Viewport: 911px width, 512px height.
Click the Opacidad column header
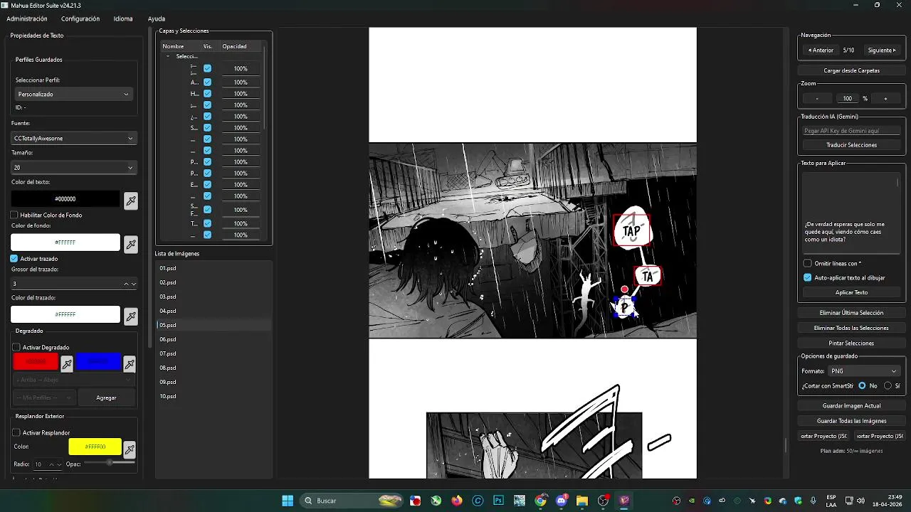click(234, 46)
